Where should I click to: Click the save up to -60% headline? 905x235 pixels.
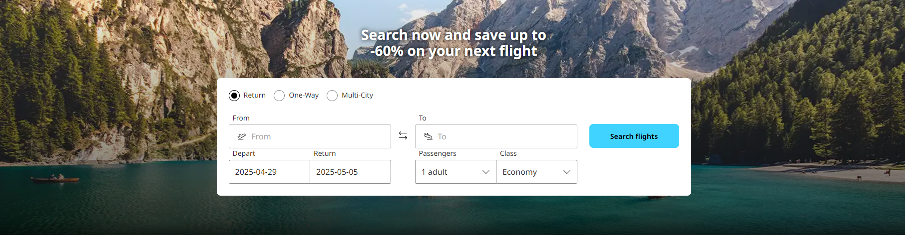pos(453,43)
